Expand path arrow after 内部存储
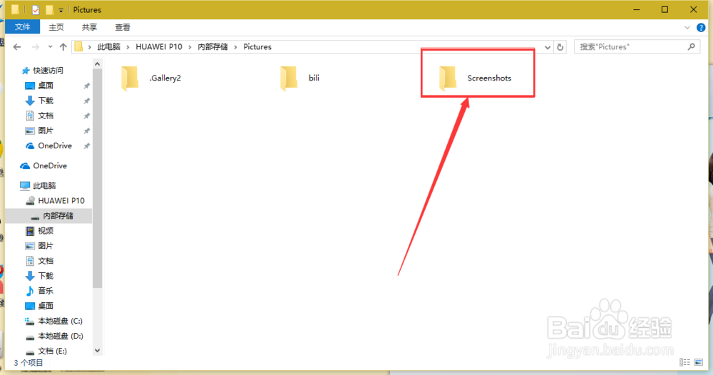Viewport: 713px width, 375px height. pos(236,47)
